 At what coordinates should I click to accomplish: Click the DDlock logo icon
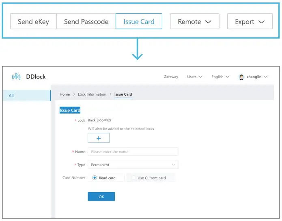pos(16,77)
